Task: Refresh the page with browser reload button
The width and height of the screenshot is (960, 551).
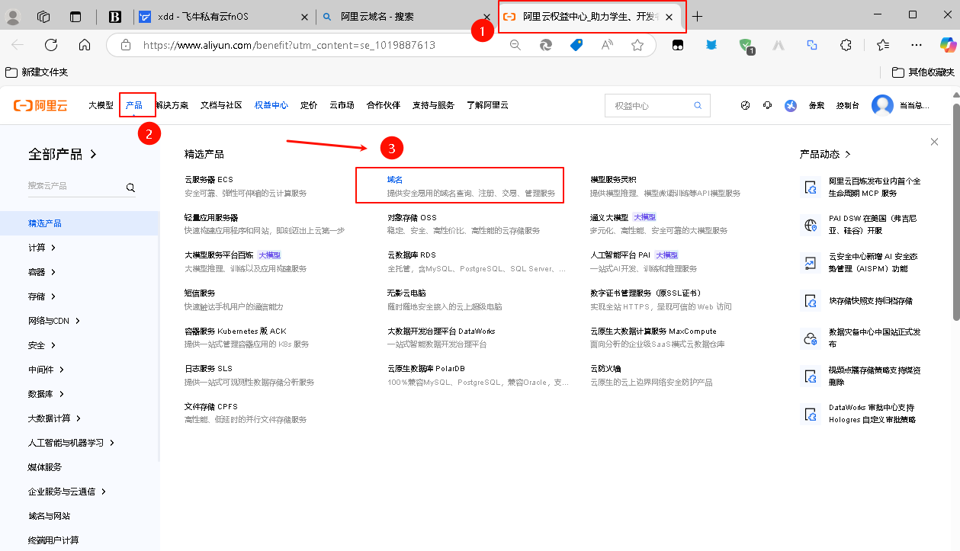Action: pyautogui.click(x=51, y=45)
